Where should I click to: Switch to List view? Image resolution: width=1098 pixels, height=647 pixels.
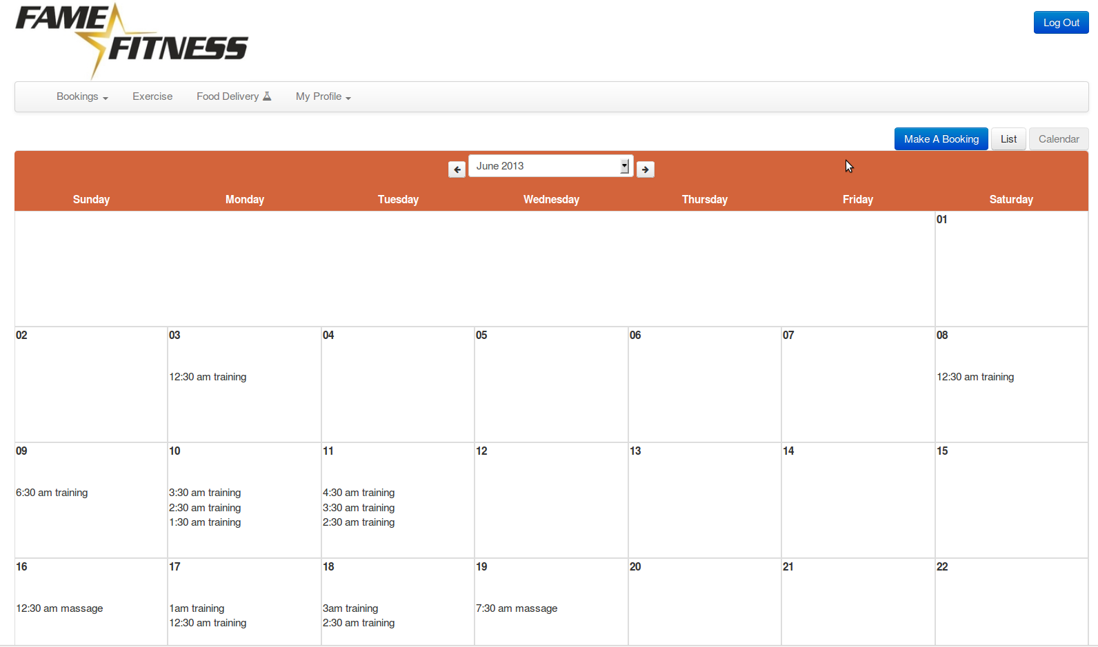pyautogui.click(x=1008, y=139)
